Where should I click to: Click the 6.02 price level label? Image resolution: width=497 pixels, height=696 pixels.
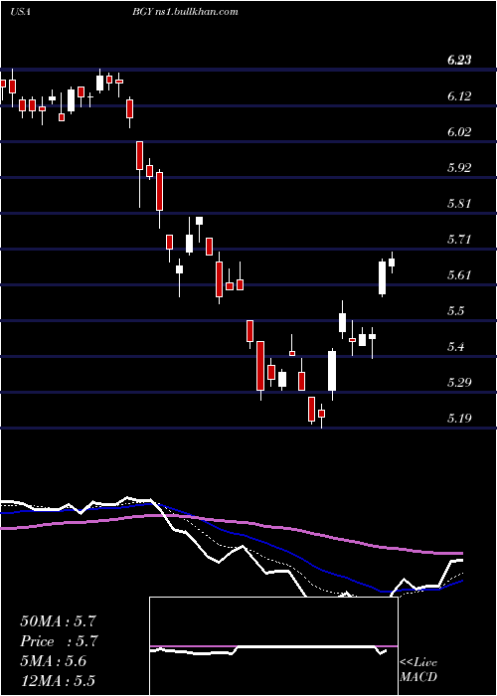click(459, 132)
